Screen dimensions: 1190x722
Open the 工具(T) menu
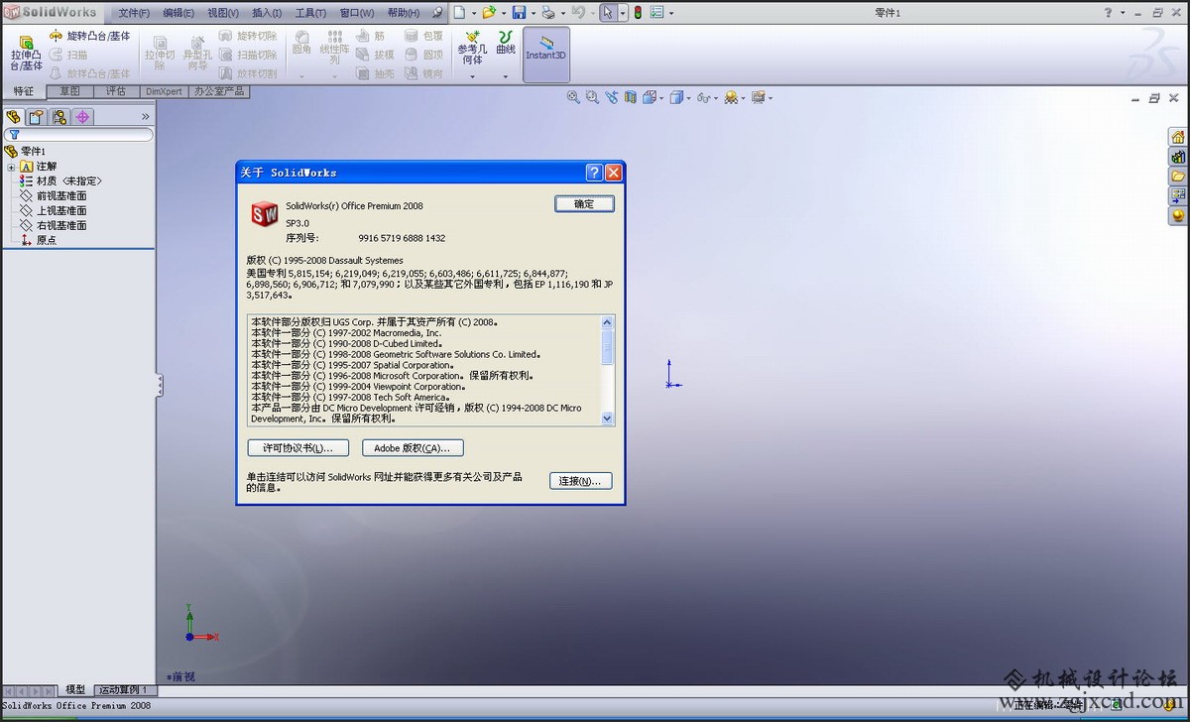[x=310, y=13]
